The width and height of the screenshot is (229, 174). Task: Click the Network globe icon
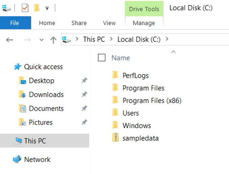17,159
